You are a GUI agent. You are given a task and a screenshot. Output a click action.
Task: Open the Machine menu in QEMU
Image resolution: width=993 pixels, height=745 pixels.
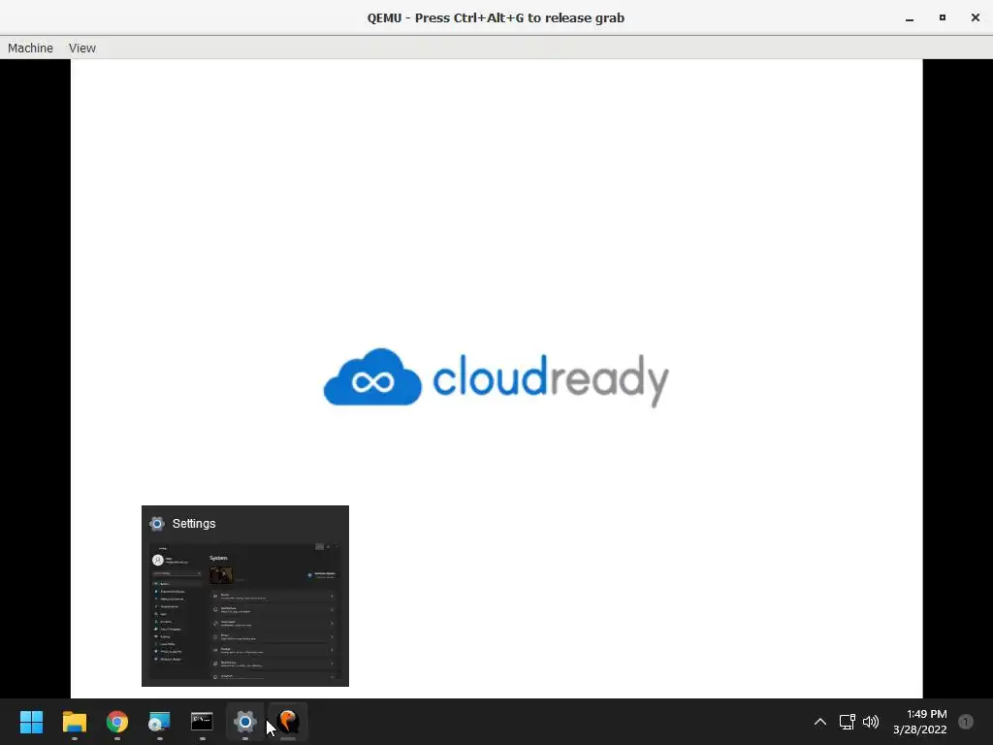click(30, 49)
